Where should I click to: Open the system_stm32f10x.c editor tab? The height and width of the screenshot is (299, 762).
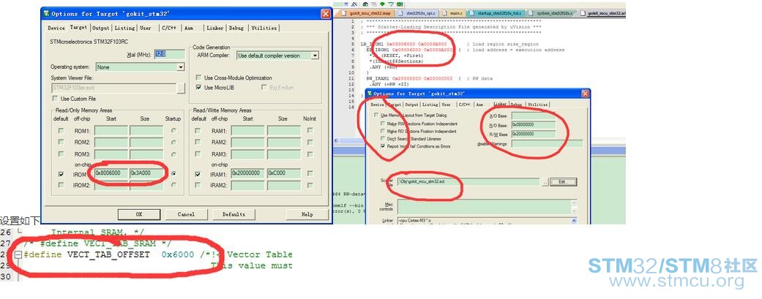coord(553,13)
